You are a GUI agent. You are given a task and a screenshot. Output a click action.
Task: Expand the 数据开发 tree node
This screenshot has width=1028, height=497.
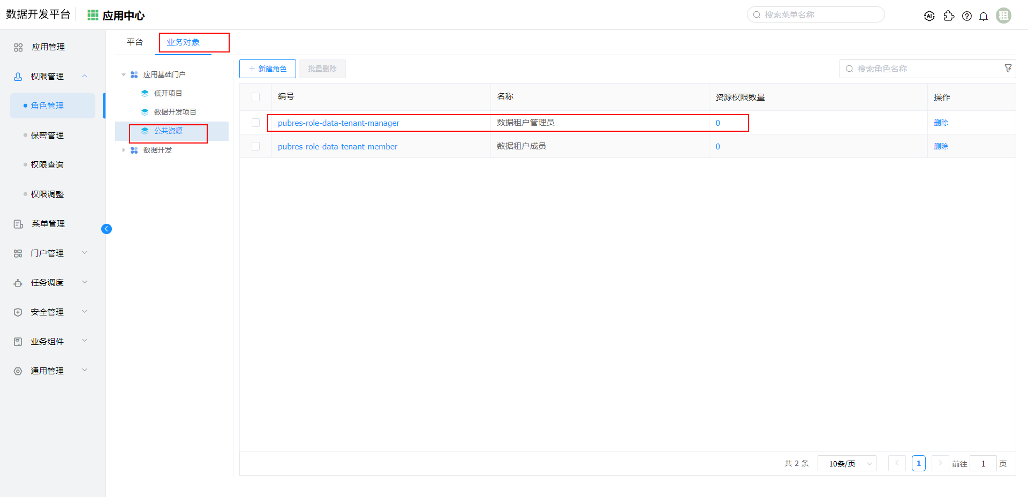124,150
